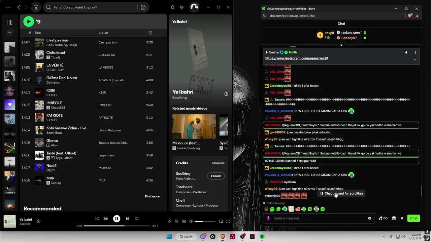Open album link Legendary
The width and height of the screenshot is (431, 242).
click(x=106, y=155)
